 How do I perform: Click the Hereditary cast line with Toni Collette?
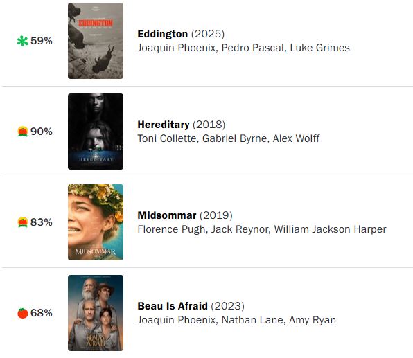[229, 138]
